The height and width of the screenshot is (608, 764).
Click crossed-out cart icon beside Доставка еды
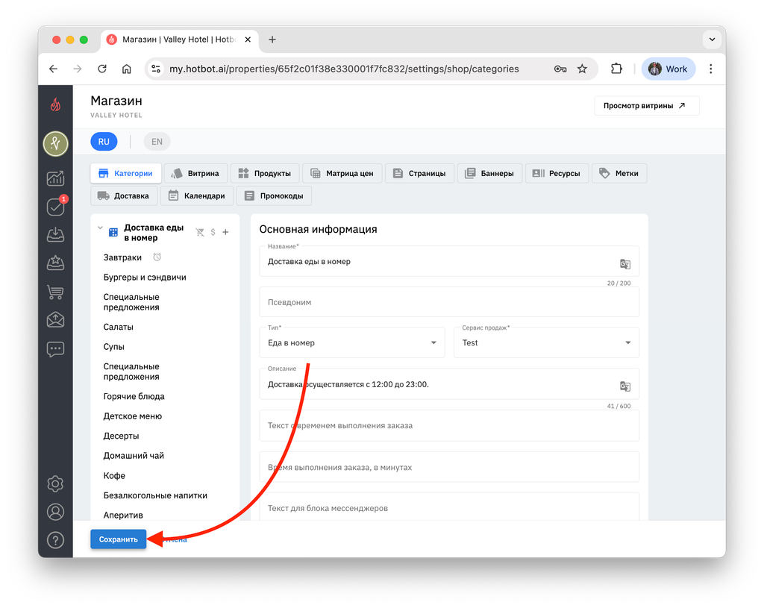tap(200, 233)
